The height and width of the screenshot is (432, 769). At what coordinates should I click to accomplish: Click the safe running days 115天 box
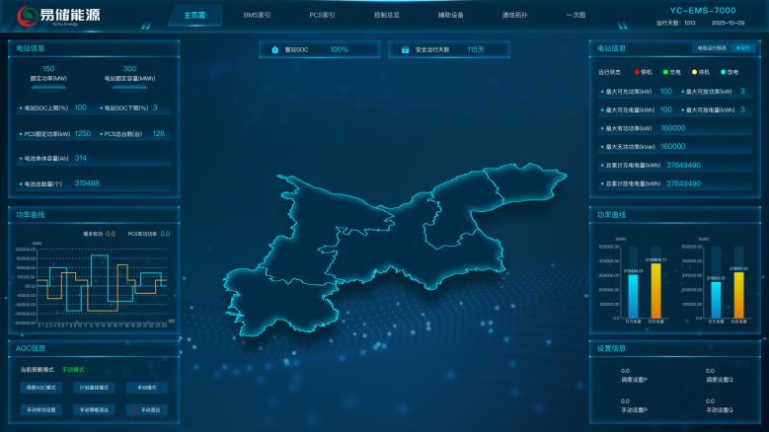click(x=449, y=50)
